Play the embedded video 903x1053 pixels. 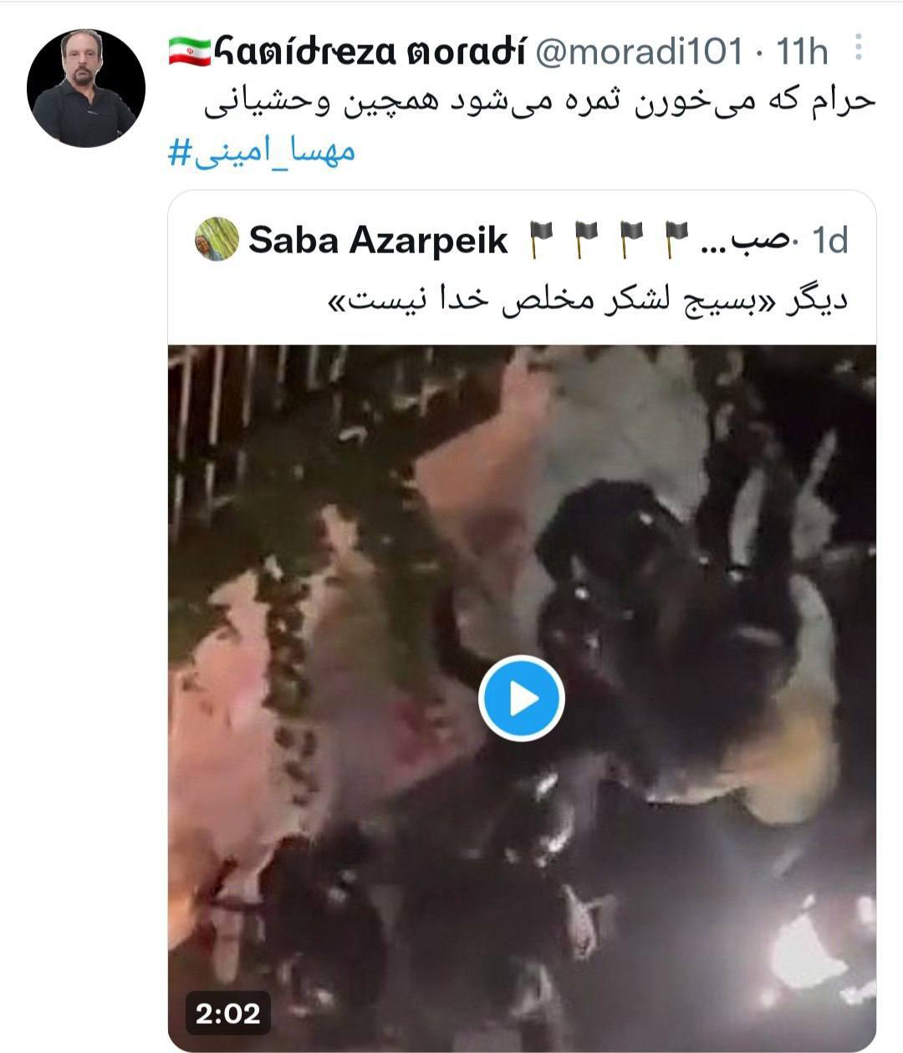(522, 699)
